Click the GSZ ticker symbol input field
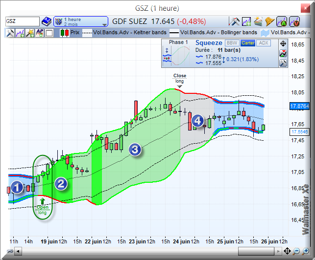This screenshot has width=315, height=260. tap(23, 21)
